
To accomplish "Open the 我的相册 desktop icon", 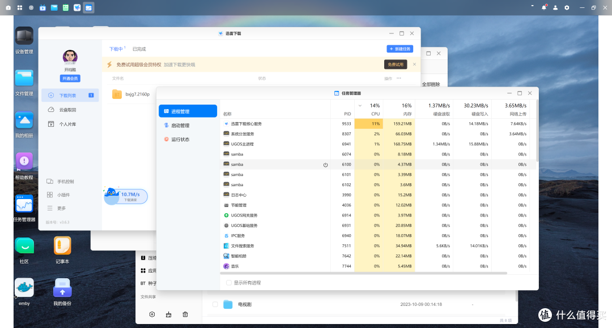I will click(x=24, y=120).
